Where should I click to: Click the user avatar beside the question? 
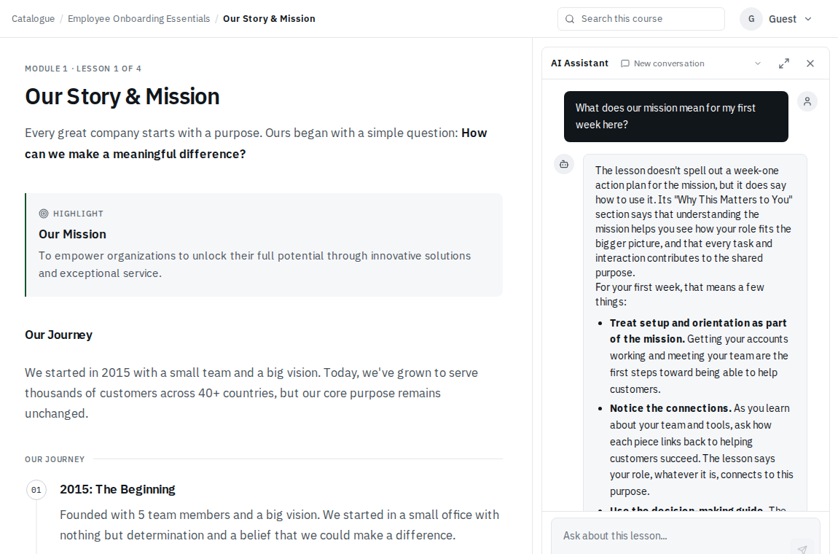(807, 101)
